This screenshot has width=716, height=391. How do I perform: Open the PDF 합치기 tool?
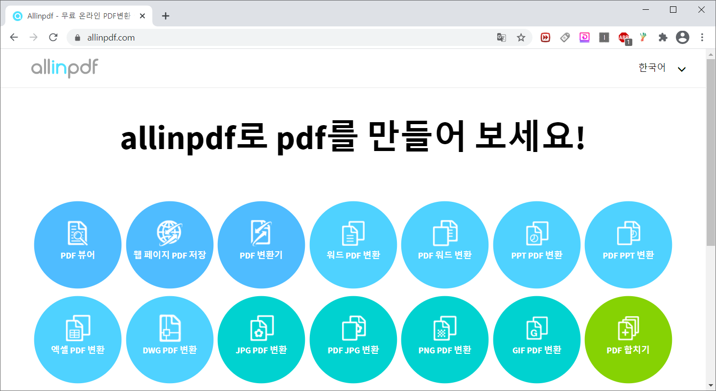point(628,340)
